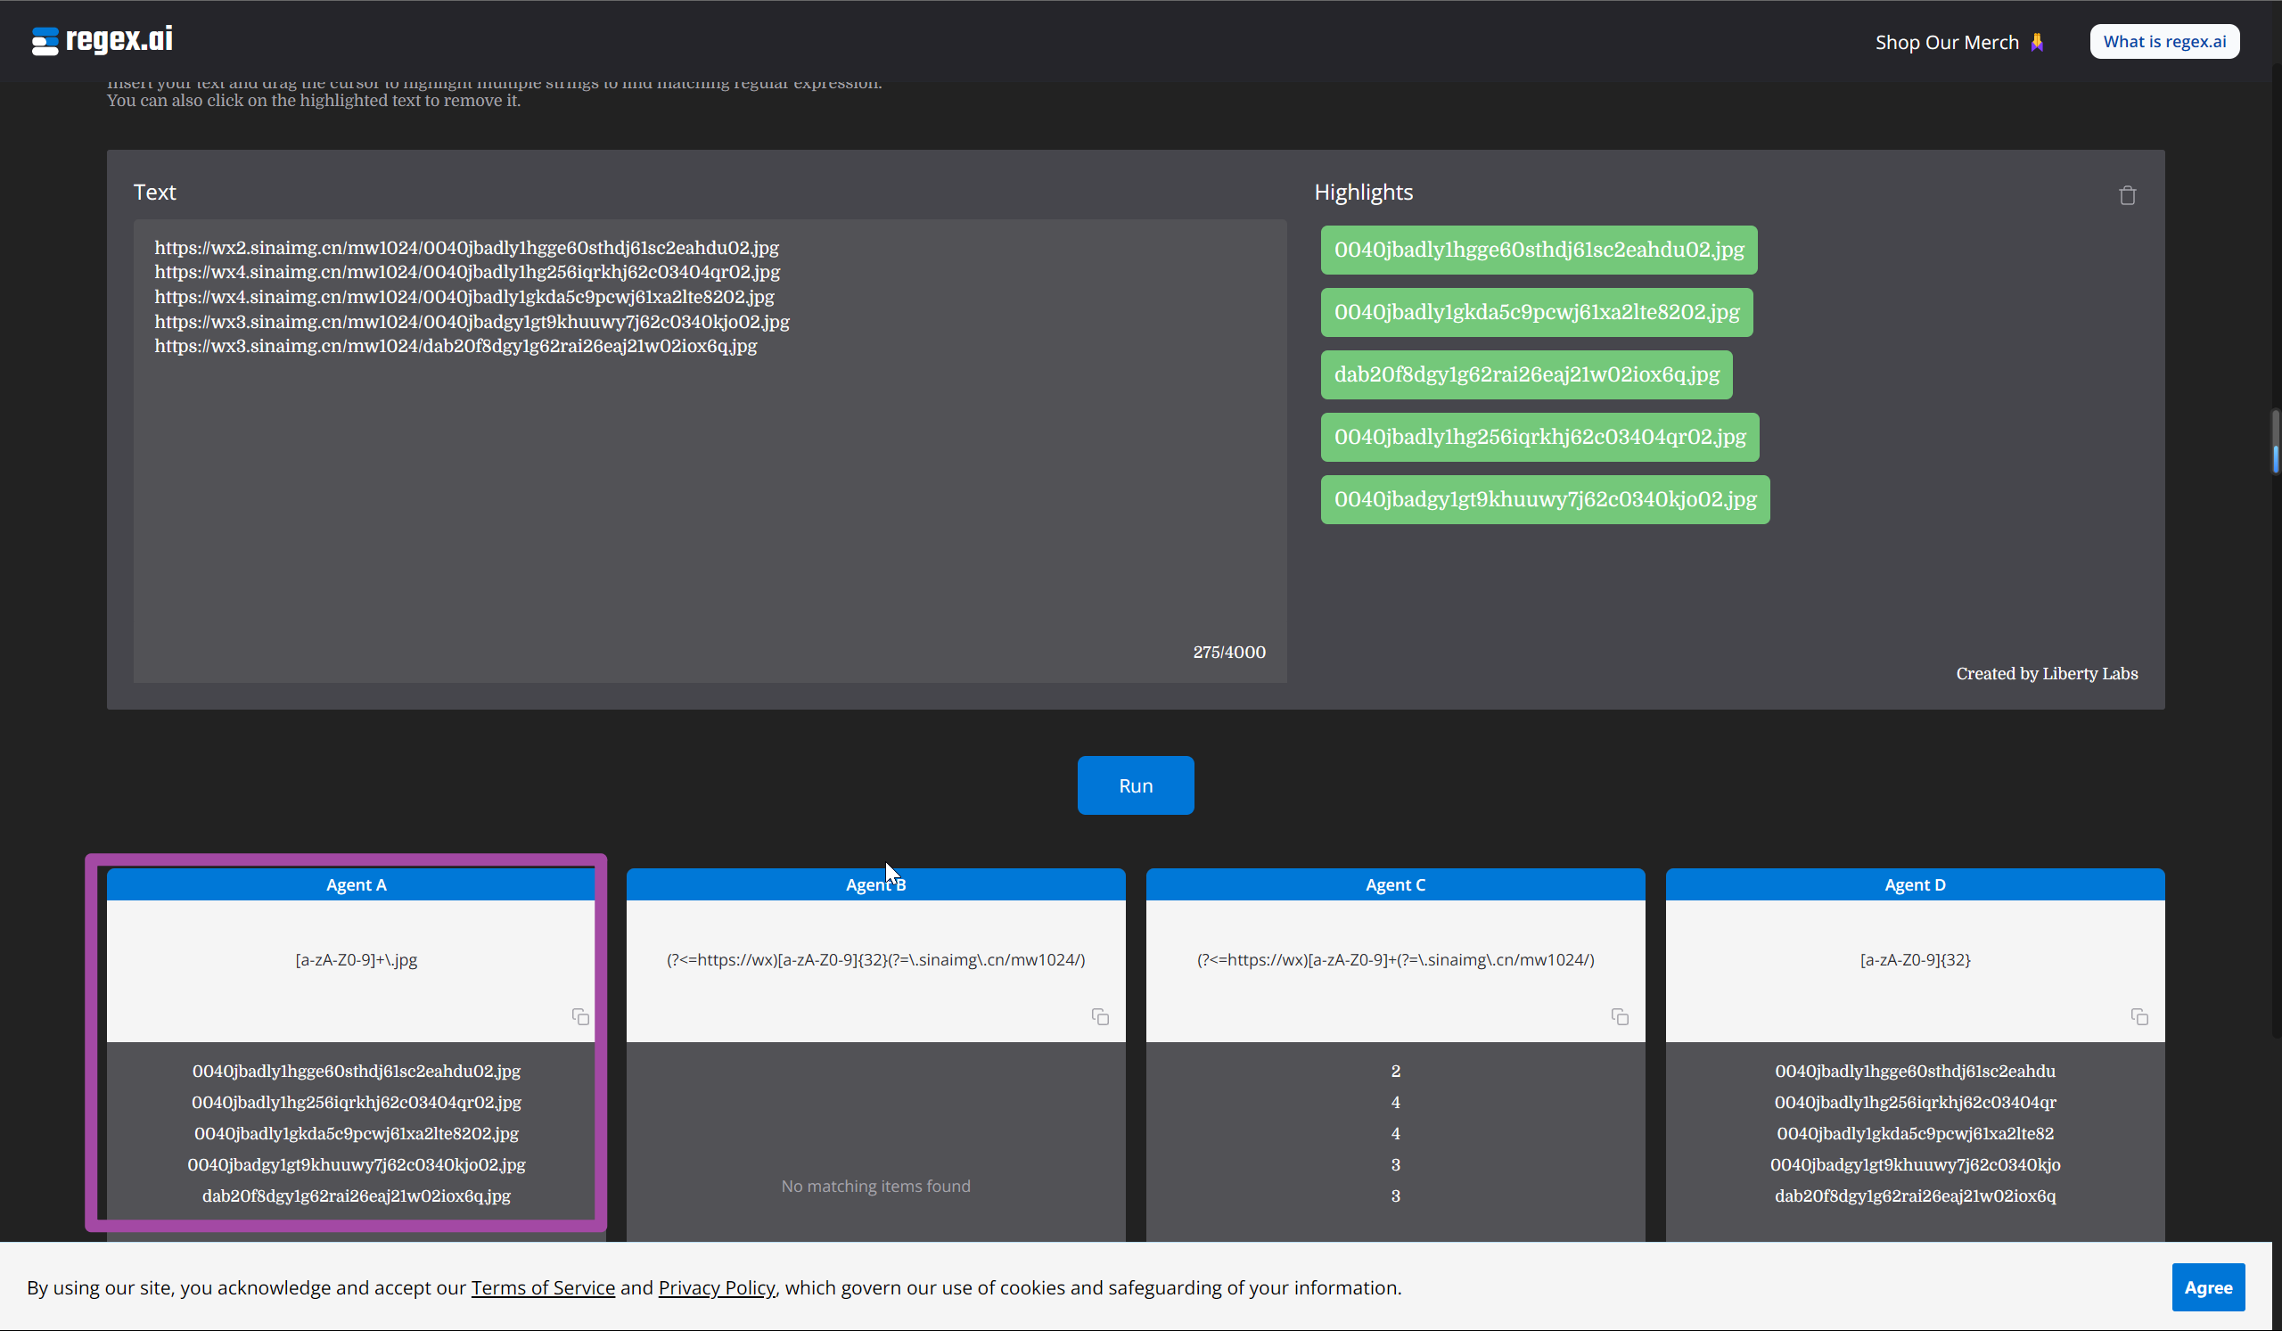Copy Agent A regex with copy icon
Image resolution: width=2282 pixels, height=1331 pixels.
click(x=580, y=1017)
